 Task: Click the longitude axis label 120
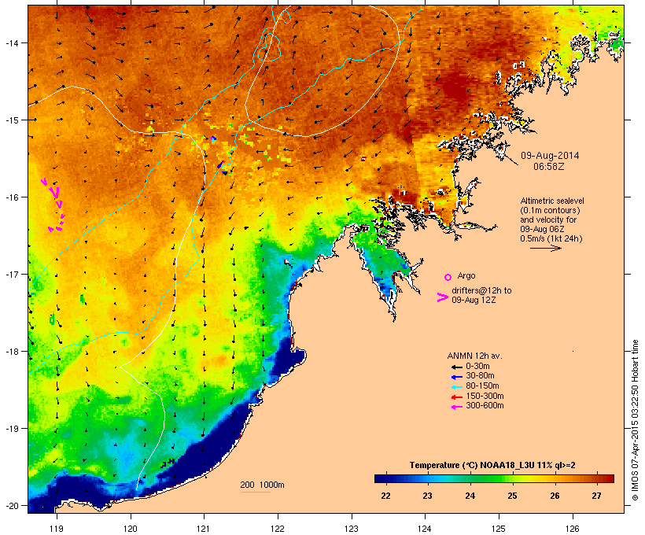131,529
